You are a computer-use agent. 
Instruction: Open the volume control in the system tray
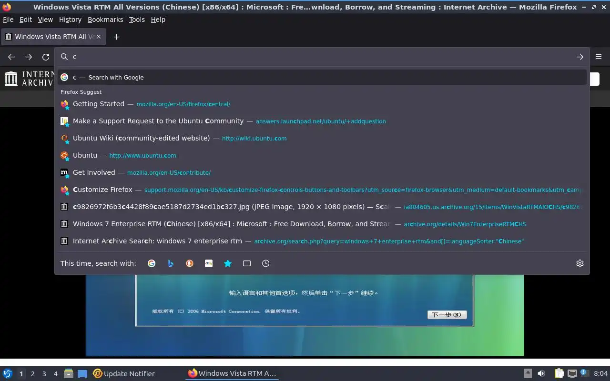point(541,373)
